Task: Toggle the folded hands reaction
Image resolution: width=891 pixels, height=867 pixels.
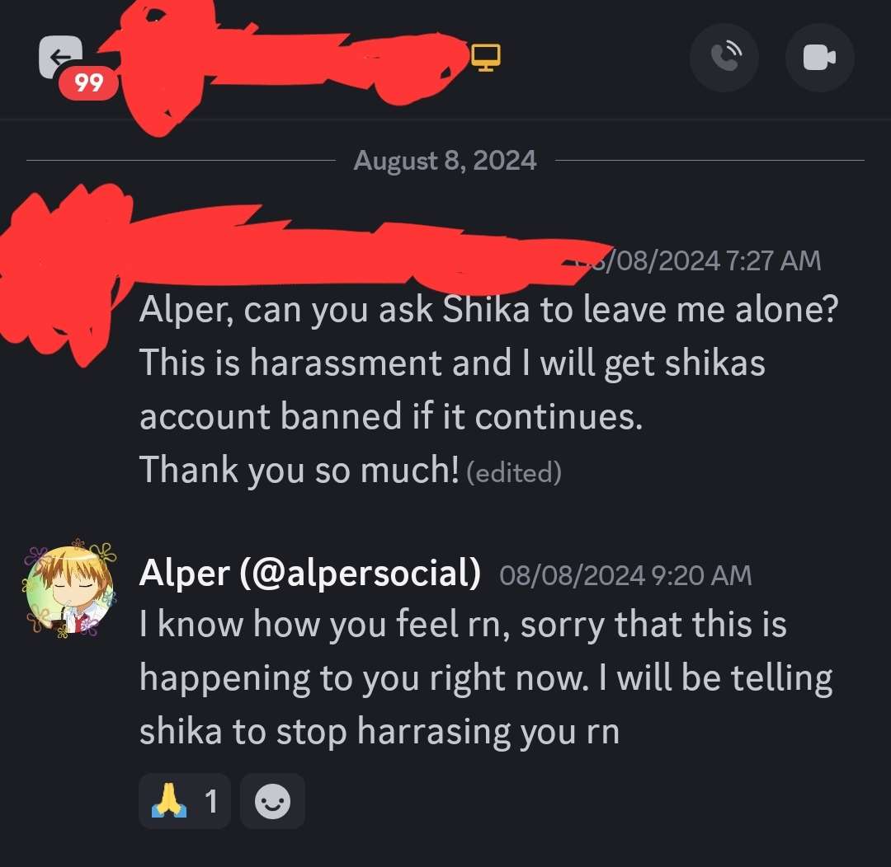Action: coord(185,801)
